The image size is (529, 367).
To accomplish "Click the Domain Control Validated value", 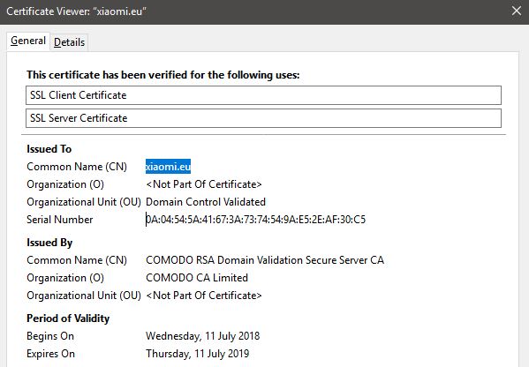I will [x=206, y=202].
